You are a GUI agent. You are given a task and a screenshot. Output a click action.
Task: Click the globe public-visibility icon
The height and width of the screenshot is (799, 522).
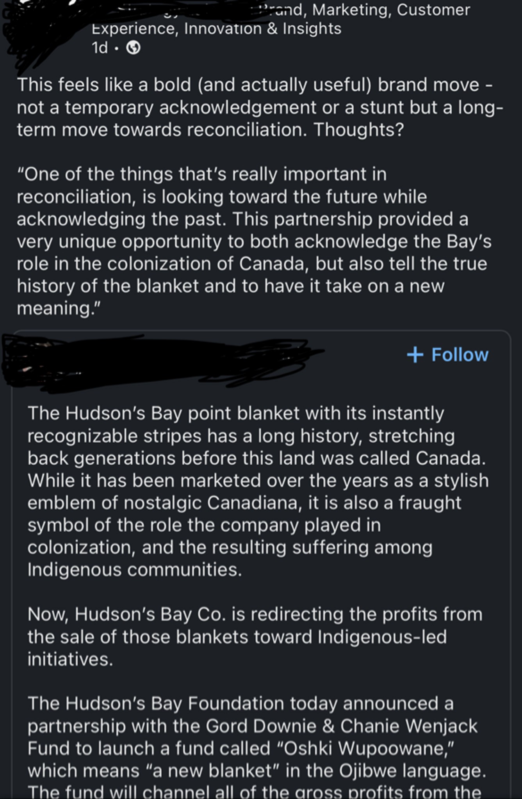[x=134, y=48]
